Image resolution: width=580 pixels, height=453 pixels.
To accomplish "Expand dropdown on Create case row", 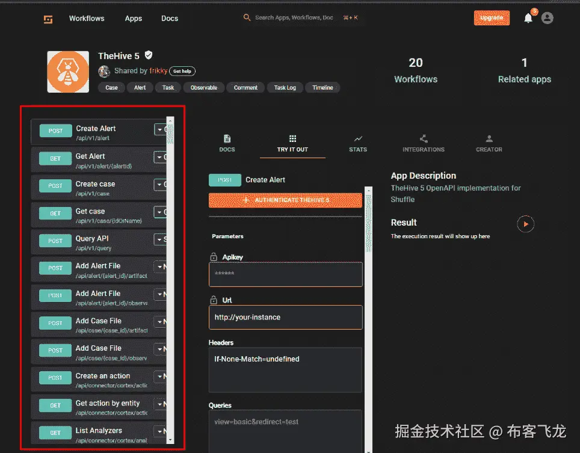I will pos(160,185).
